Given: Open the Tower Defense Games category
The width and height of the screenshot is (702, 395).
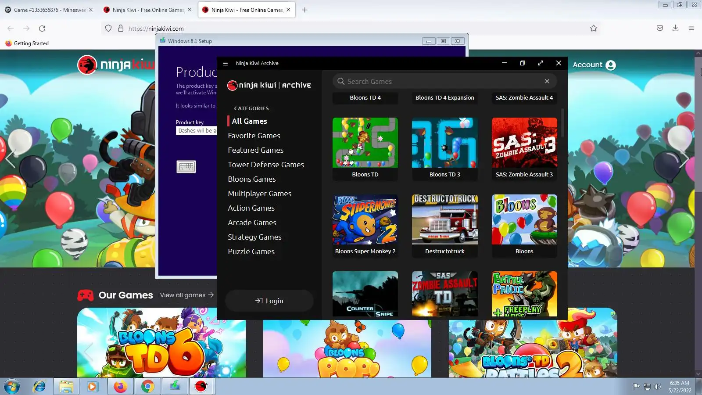Looking at the screenshot, I should point(266,165).
